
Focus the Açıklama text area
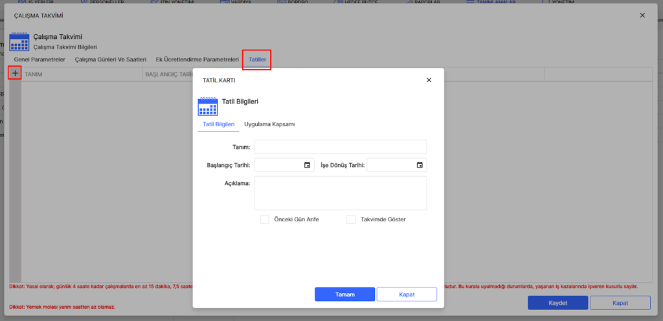(340, 193)
